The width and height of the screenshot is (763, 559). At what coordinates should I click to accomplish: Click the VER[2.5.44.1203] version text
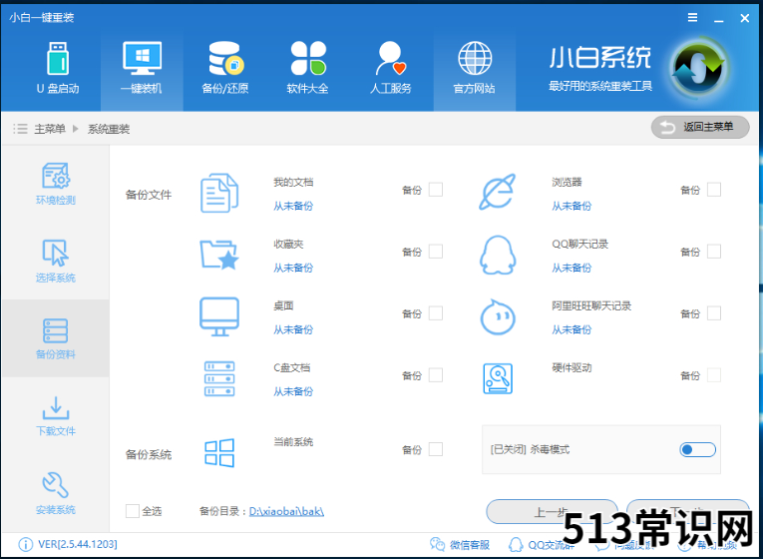tap(78, 544)
